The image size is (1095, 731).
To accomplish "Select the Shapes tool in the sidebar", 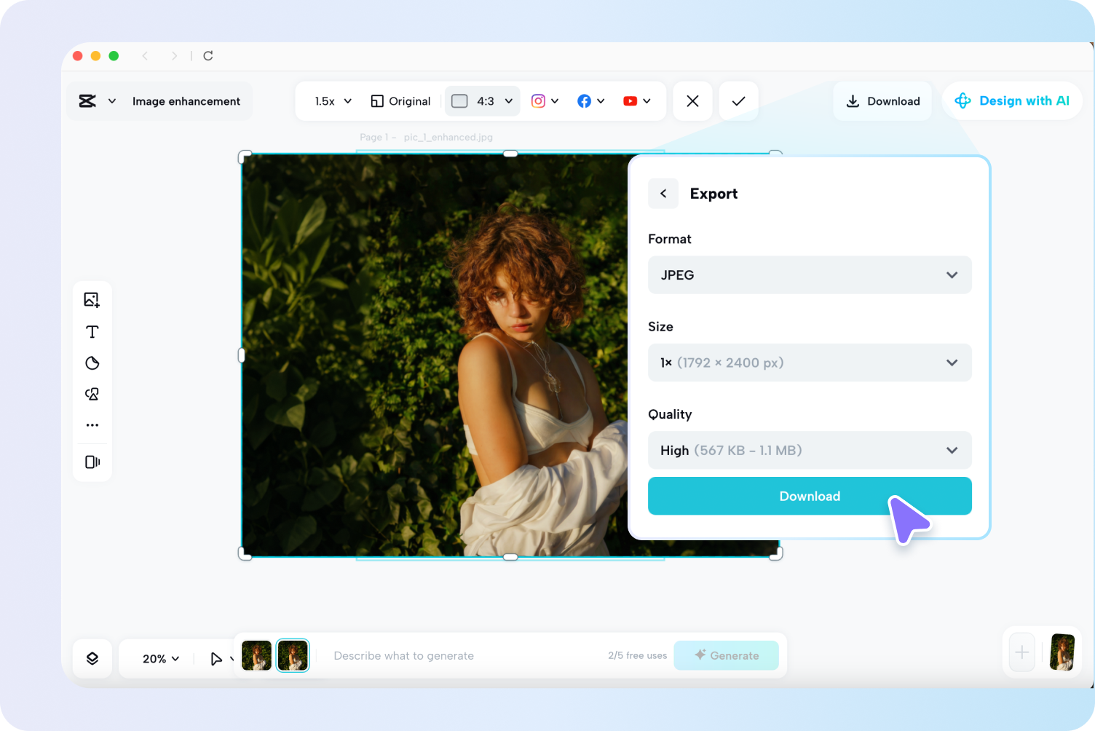I will pyautogui.click(x=92, y=394).
